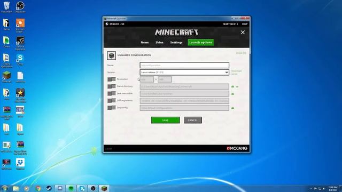342x192 pixels.
Task: Browse folder icon for Log config
Action: tap(233, 108)
